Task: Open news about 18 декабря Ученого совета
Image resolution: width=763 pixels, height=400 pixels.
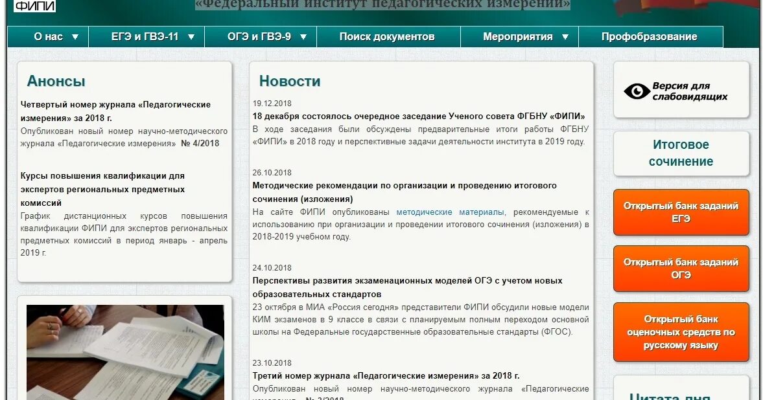Action: 419,117
